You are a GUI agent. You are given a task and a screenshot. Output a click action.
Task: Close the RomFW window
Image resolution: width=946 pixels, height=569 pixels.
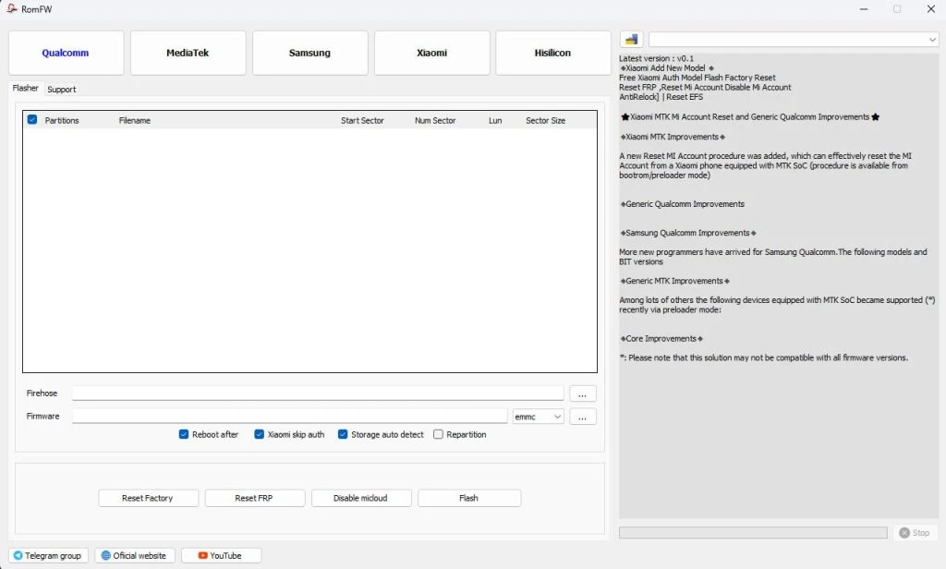tap(930, 9)
